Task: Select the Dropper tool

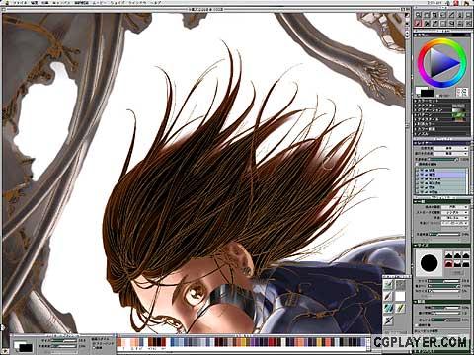Action: (x=434, y=24)
